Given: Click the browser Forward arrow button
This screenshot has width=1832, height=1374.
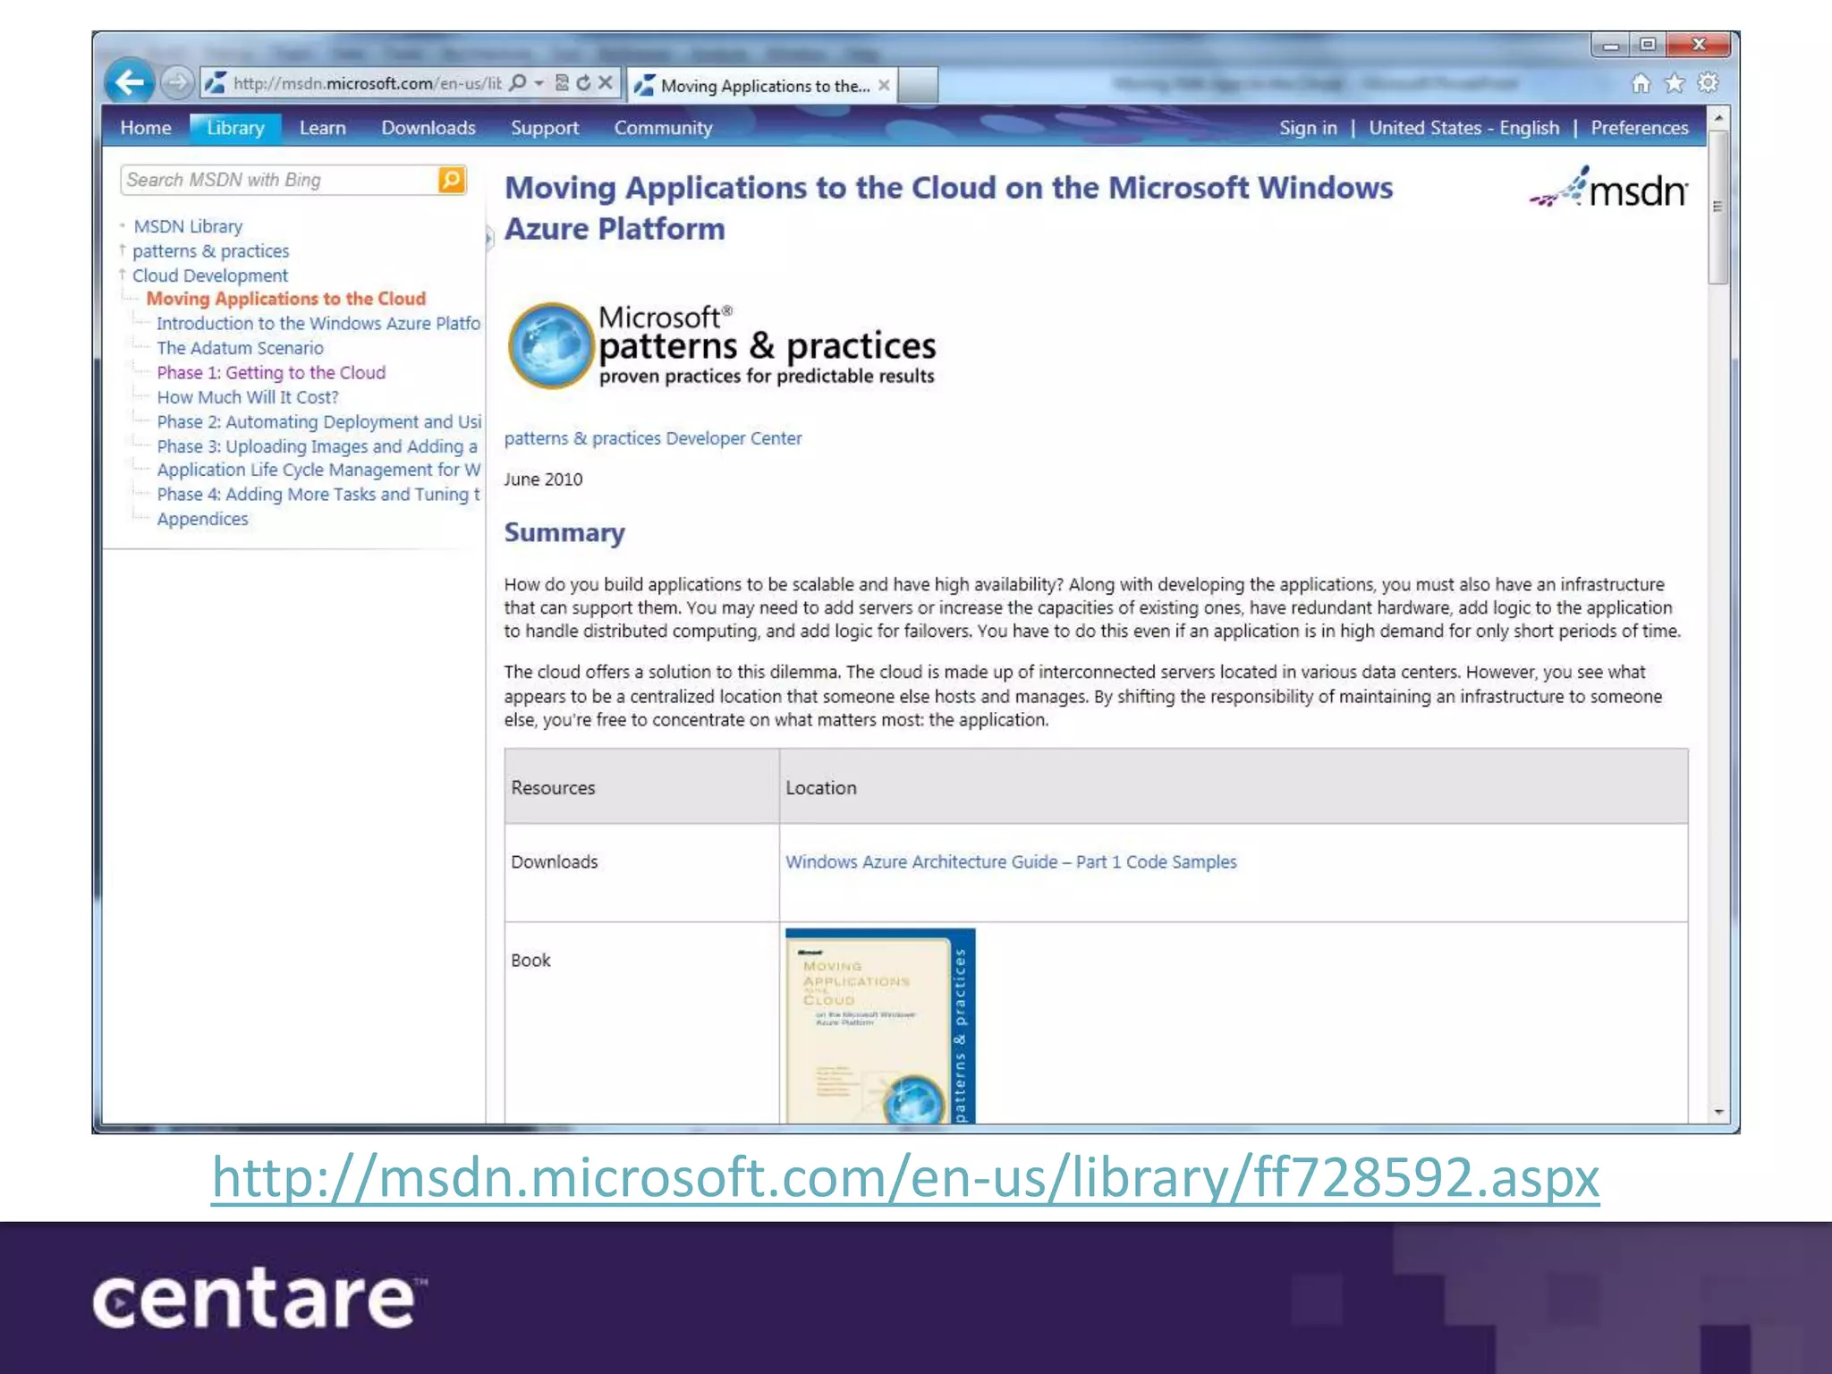Looking at the screenshot, I should click(177, 83).
